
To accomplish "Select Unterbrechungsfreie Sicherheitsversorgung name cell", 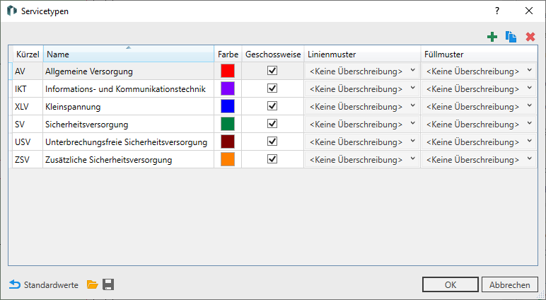I will point(129,142).
